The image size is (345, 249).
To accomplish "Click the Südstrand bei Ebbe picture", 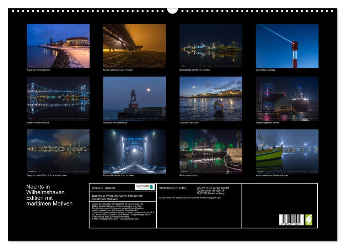I will 210,98.
